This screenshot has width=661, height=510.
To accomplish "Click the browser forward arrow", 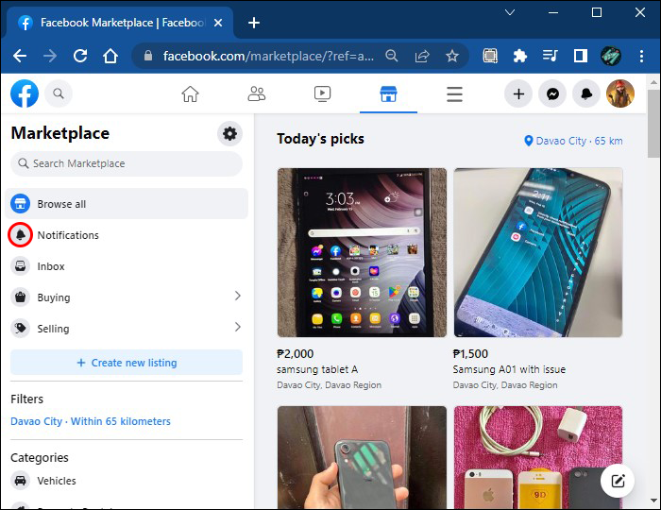I will (50, 56).
